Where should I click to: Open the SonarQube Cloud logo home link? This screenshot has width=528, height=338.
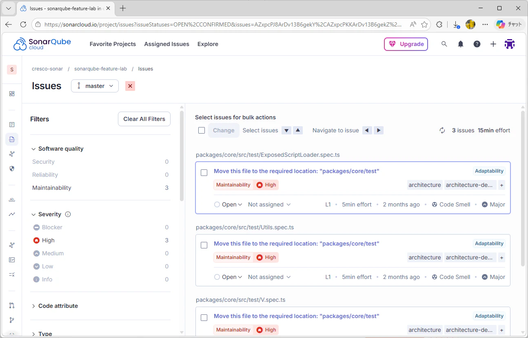[x=42, y=44]
